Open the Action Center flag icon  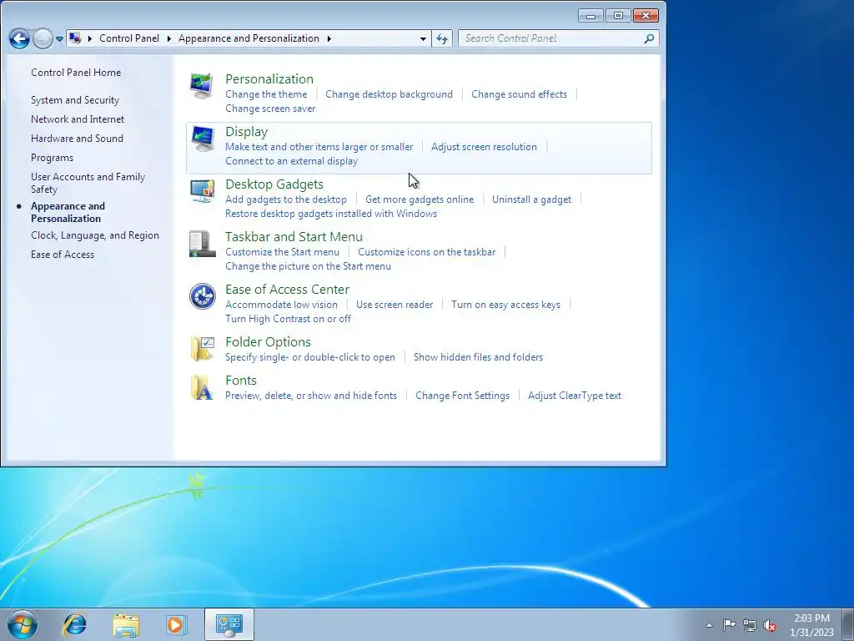(729, 625)
